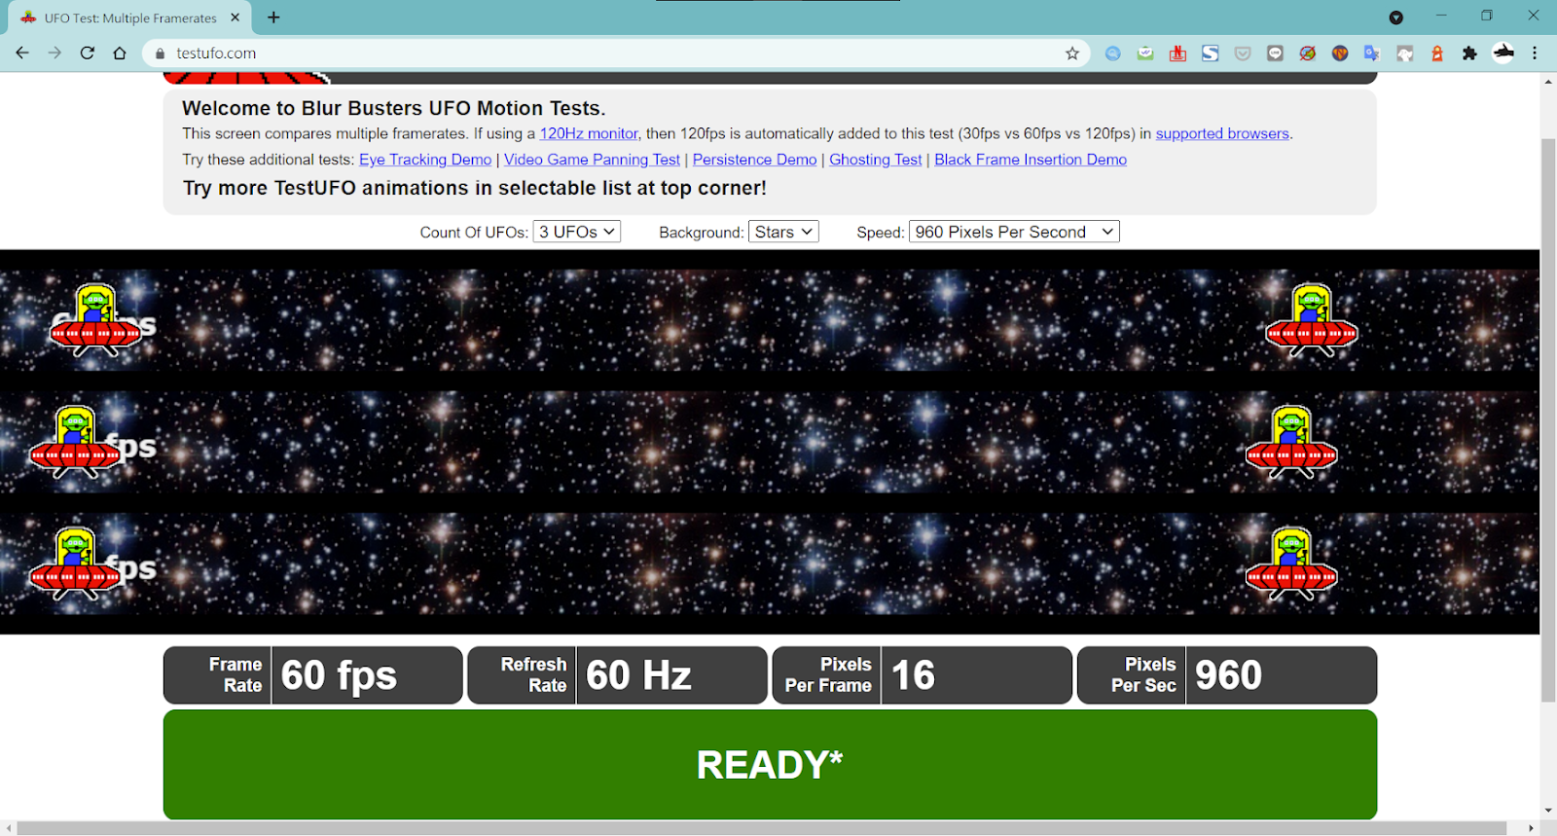Open the green envelope mail extension
The width and height of the screenshot is (1557, 836).
(x=1145, y=54)
